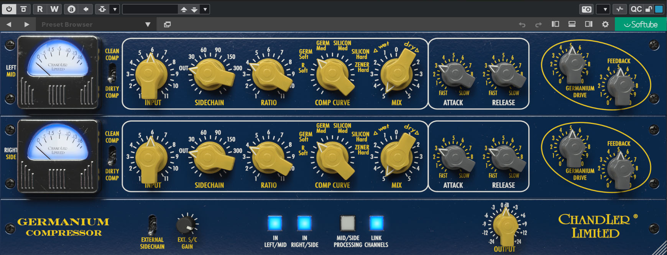The height and width of the screenshot is (255, 667).
Task: Go to previous preset with left arrow
Action: point(9,24)
